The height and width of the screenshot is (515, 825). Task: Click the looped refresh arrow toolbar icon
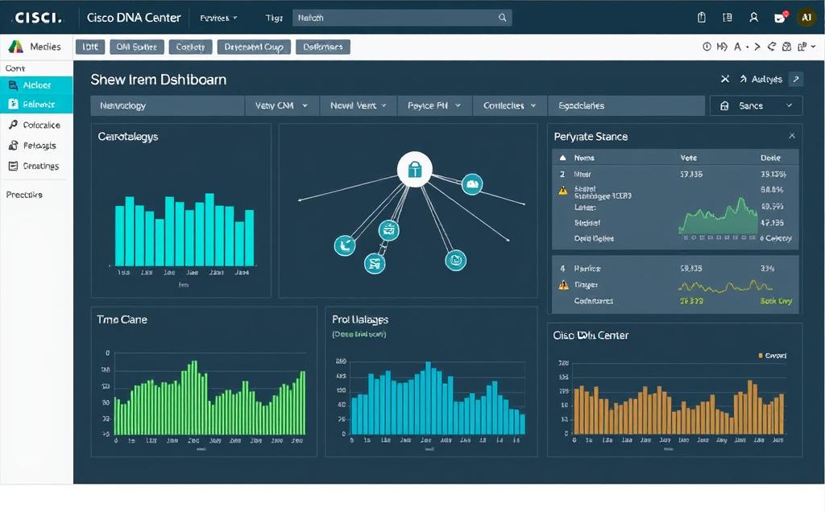[771, 47]
